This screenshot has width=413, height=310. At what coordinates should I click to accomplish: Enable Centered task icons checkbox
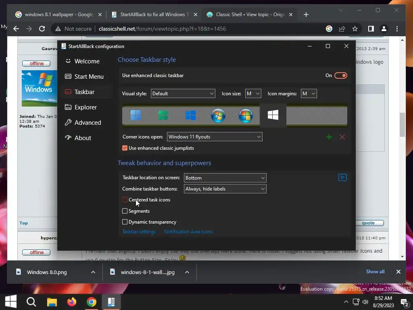[125, 200]
